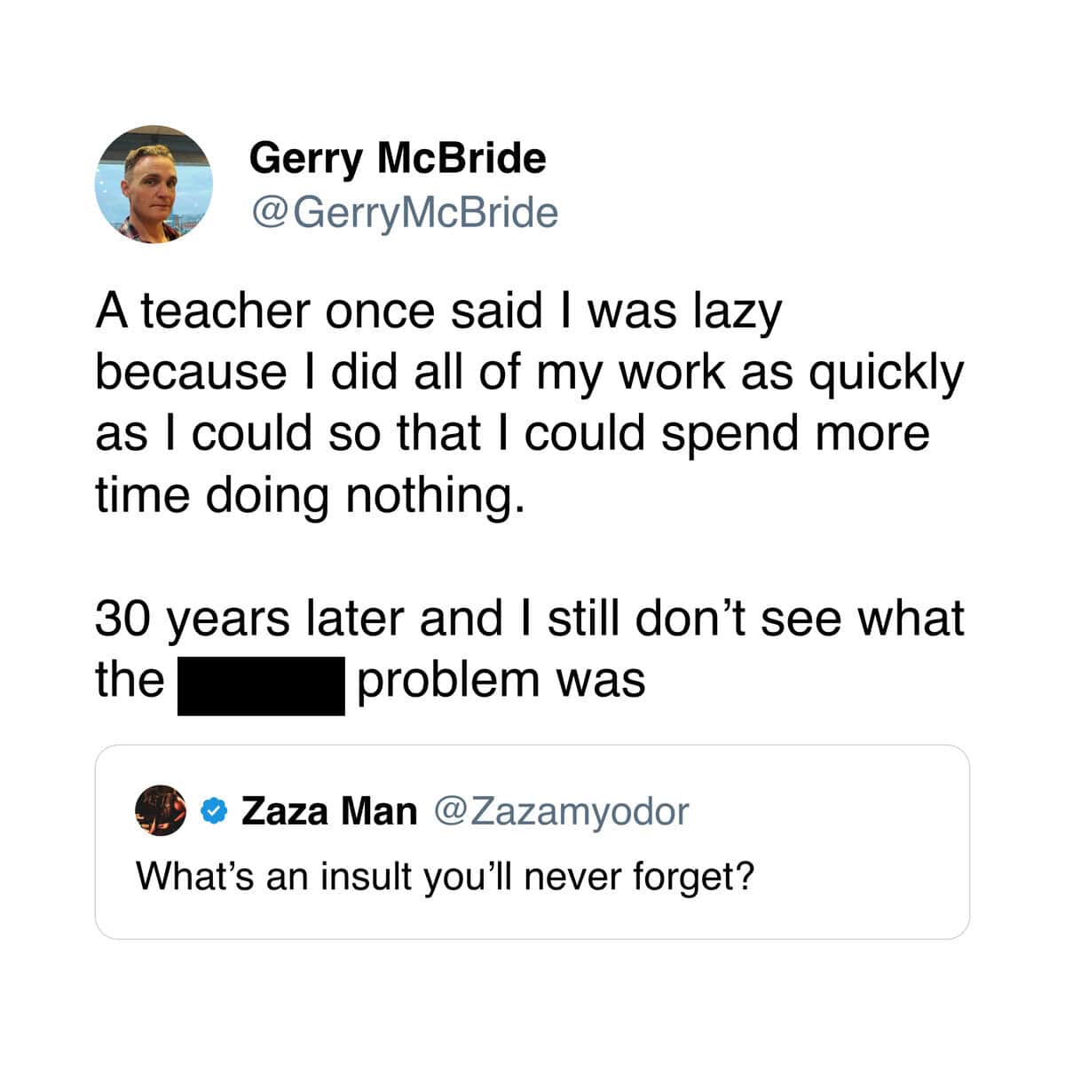Click the black censored word box
The width and height of the screenshot is (1065, 1065).
[261, 686]
